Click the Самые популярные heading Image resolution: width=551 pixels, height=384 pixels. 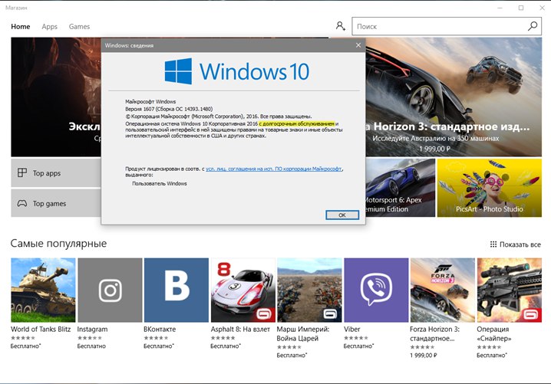58,244
